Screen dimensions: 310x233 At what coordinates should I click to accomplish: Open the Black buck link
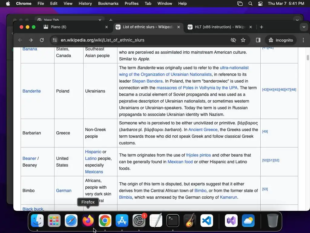tap(33, 209)
